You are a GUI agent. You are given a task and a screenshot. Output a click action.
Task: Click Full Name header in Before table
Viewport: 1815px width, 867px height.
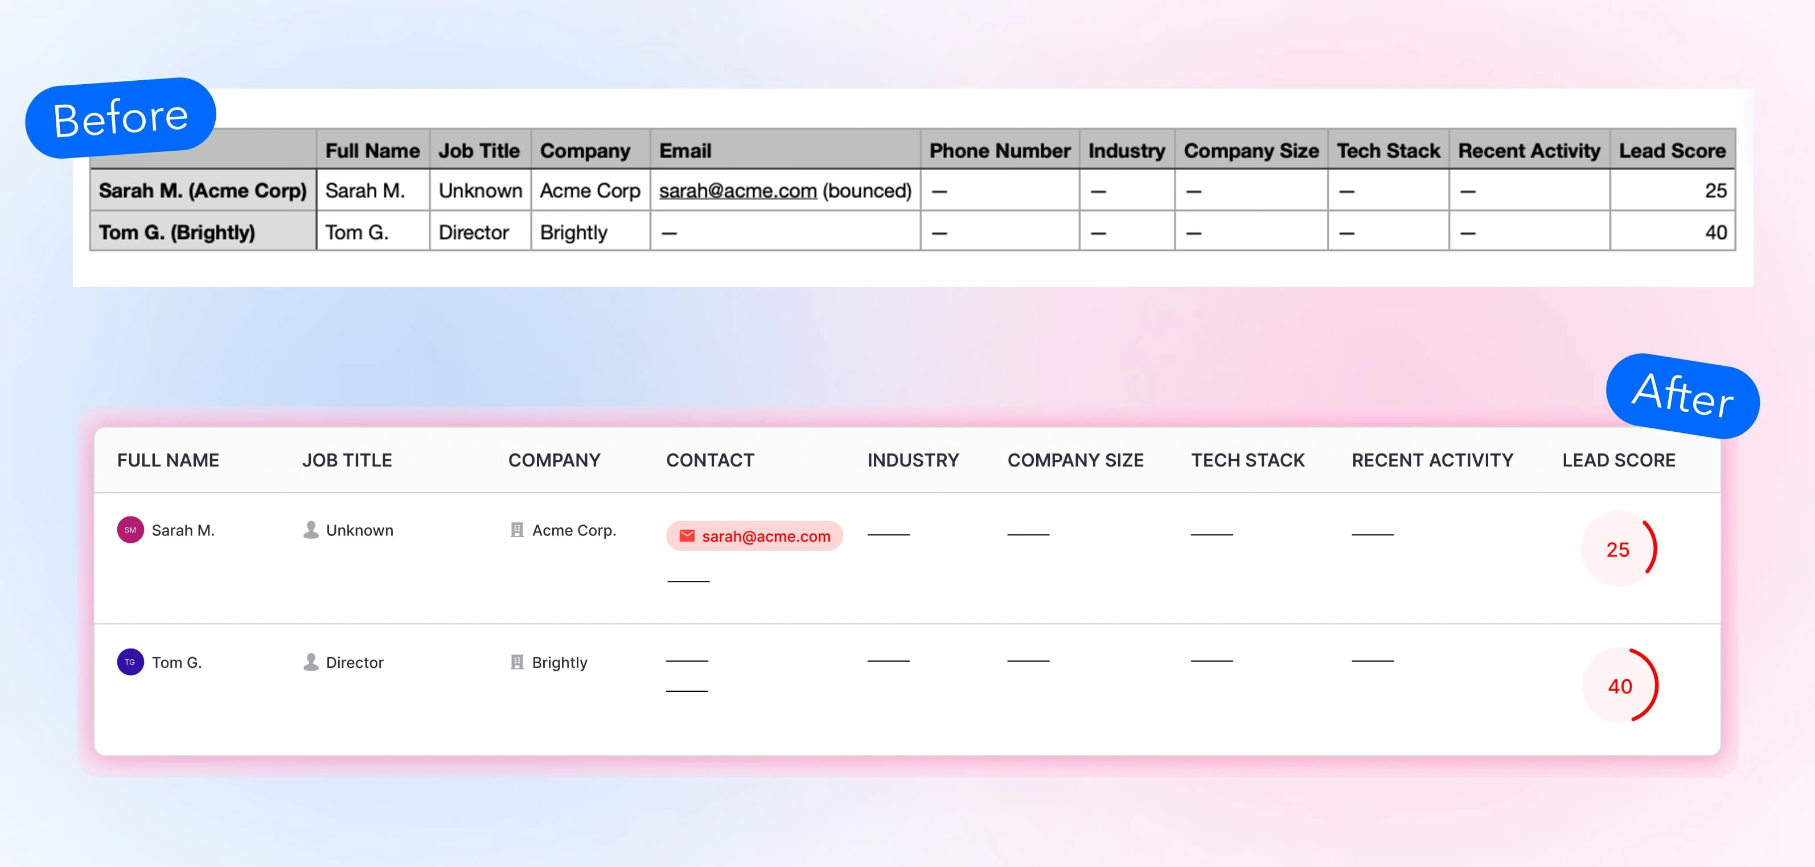coord(373,150)
